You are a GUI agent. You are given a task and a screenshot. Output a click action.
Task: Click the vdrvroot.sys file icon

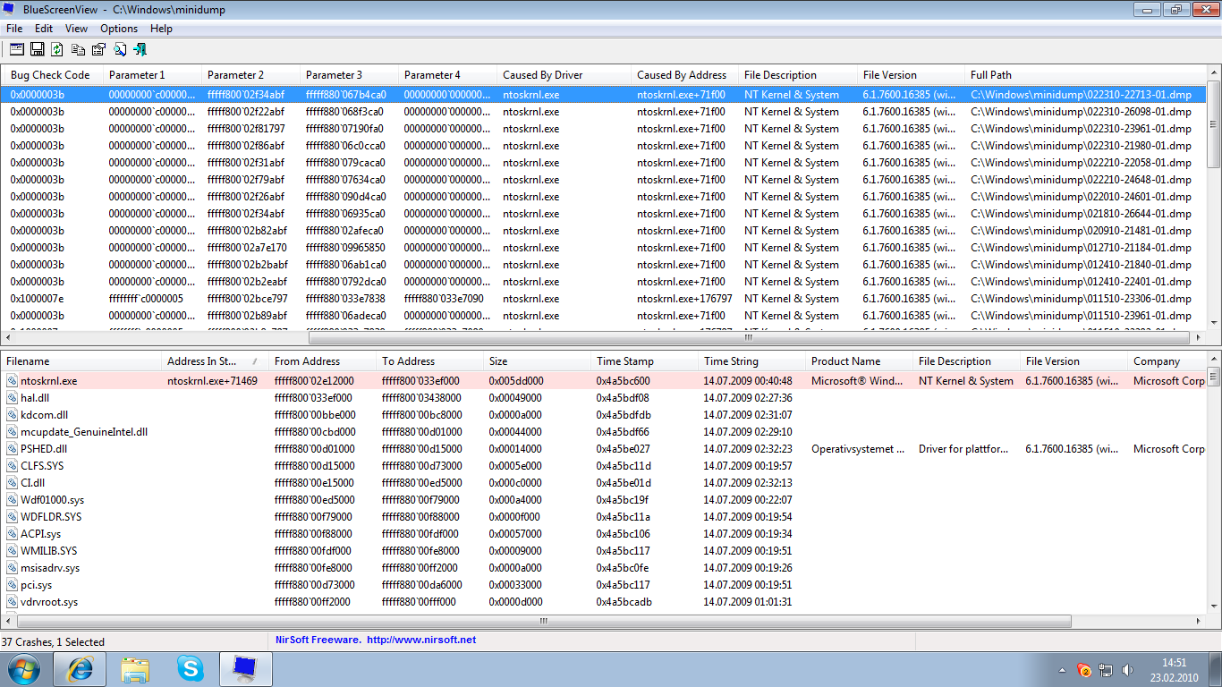13,602
